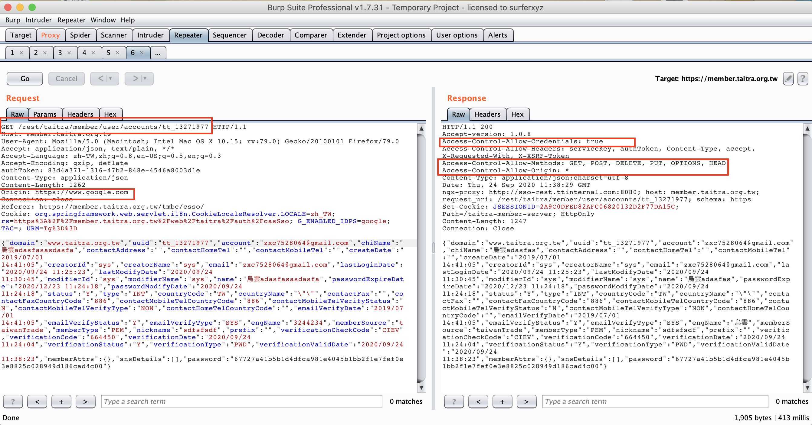Show the Request Hex view
The image size is (812, 425).
[110, 114]
